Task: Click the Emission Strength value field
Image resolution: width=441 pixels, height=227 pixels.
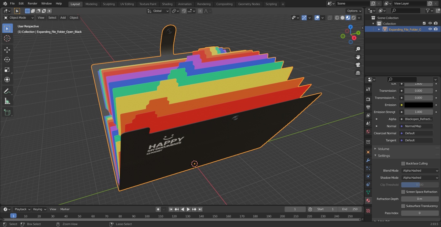Action: 418,112
